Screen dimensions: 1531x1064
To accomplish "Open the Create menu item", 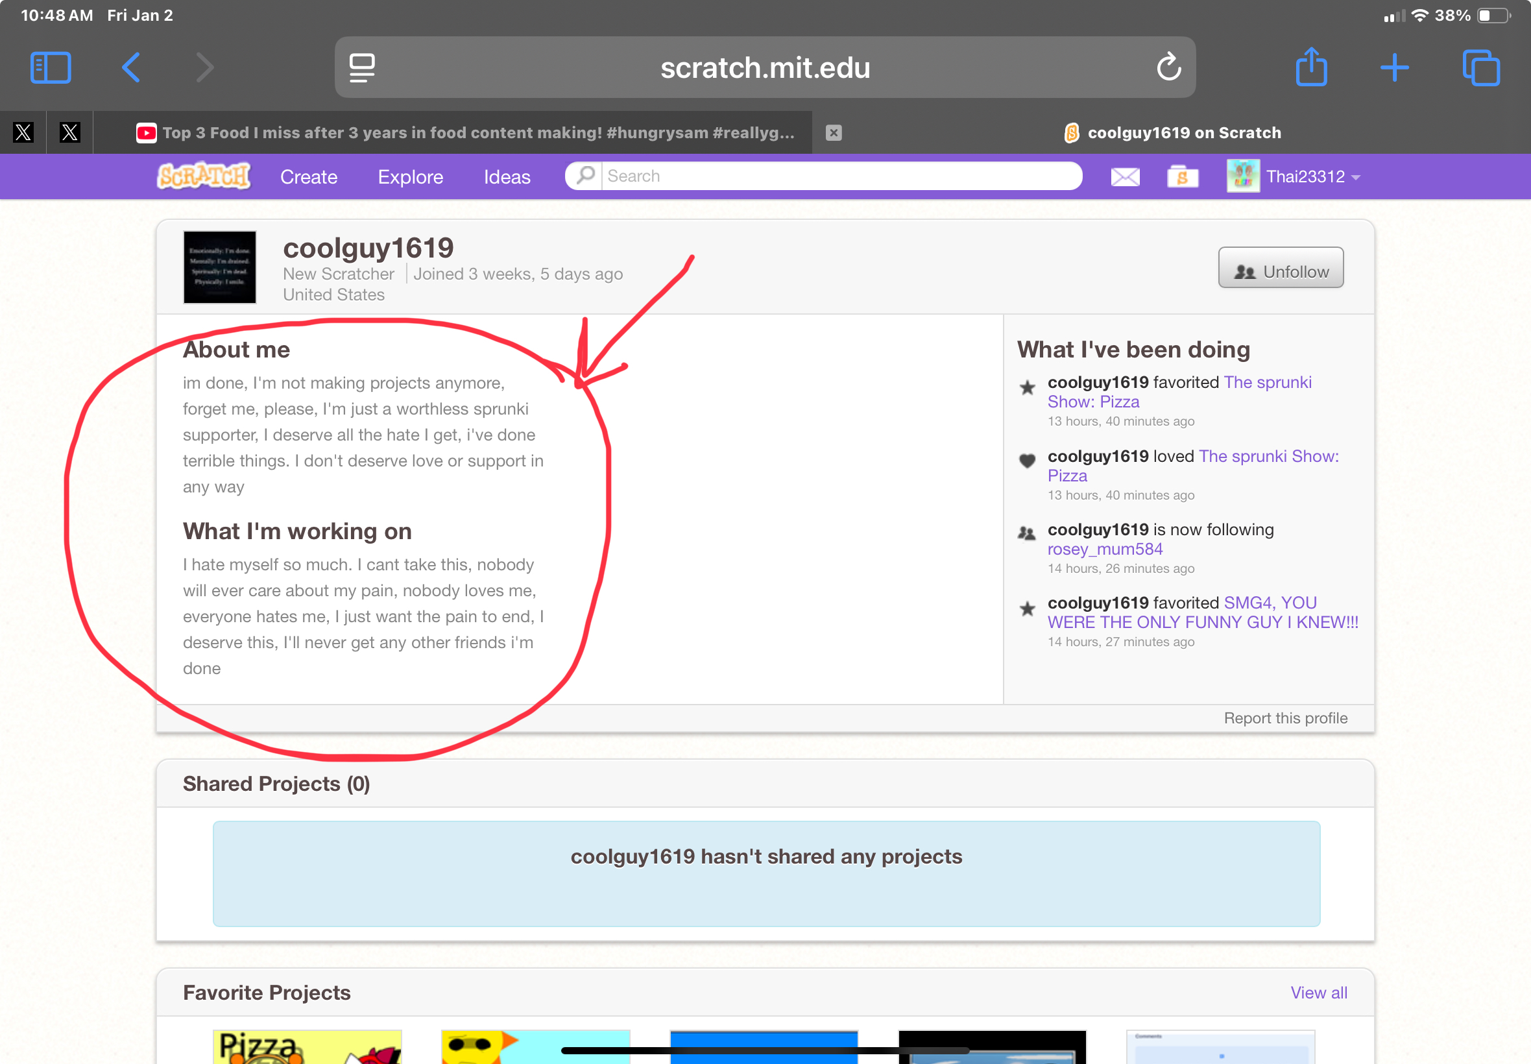I will [x=309, y=176].
